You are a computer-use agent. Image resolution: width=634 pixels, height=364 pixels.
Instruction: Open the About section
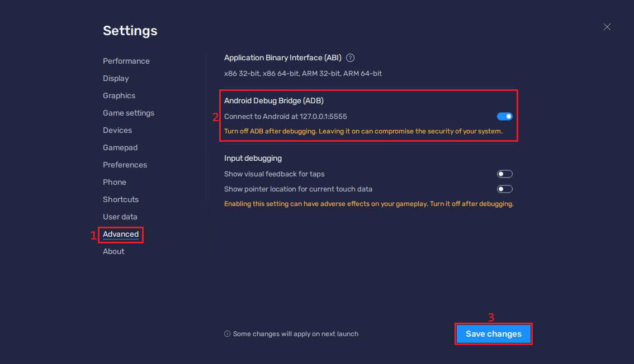113,251
